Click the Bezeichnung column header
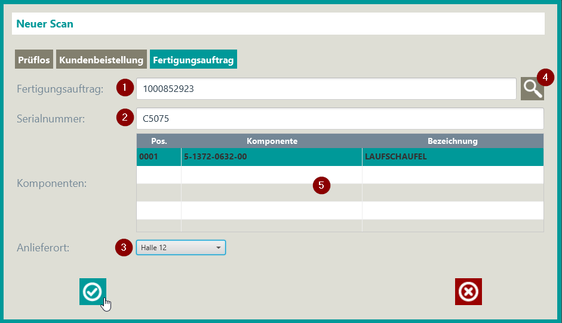 [x=452, y=141]
